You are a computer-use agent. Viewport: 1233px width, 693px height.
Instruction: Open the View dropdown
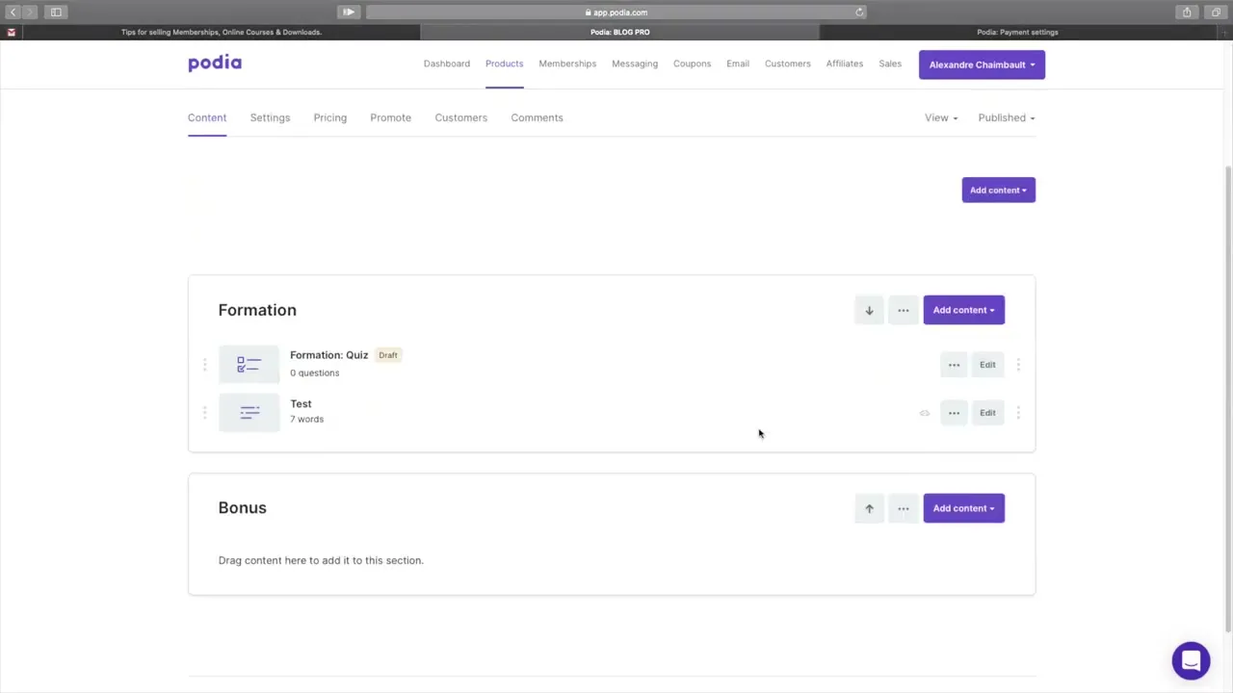click(x=940, y=117)
